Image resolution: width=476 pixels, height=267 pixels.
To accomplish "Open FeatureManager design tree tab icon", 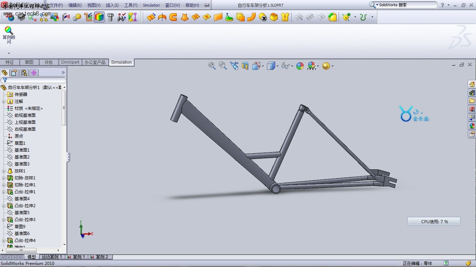I will (x=5, y=73).
